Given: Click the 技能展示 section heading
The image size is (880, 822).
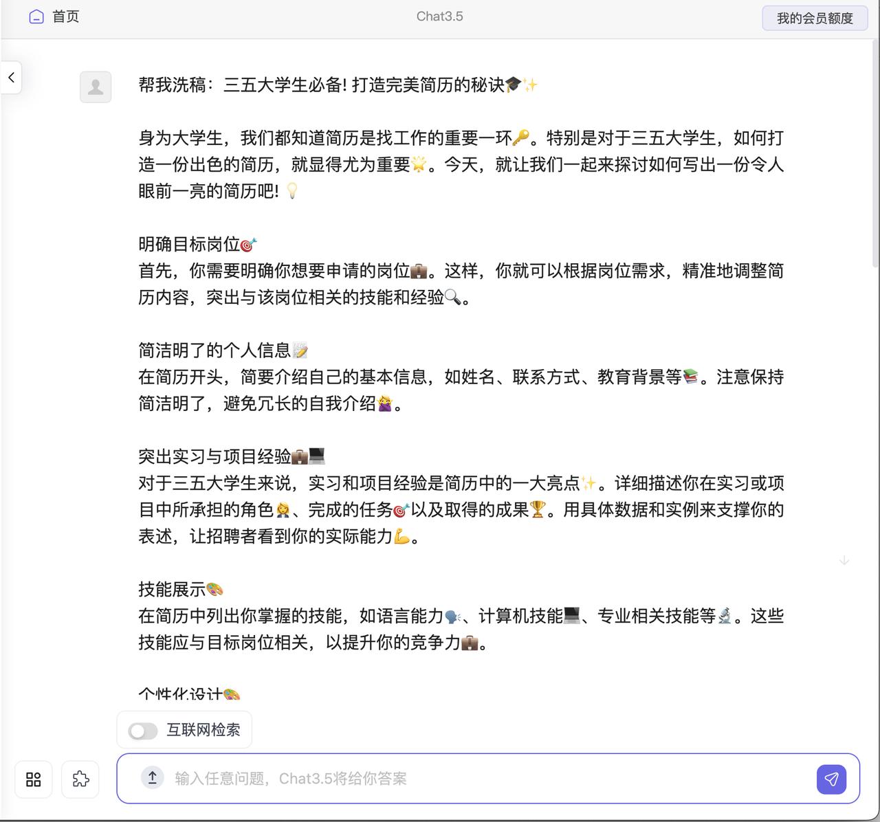Looking at the screenshot, I should pyautogui.click(x=173, y=589).
